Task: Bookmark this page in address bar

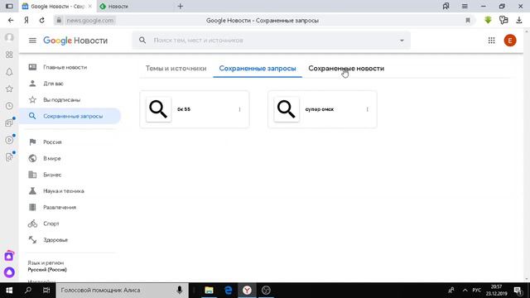Action: (x=468, y=20)
